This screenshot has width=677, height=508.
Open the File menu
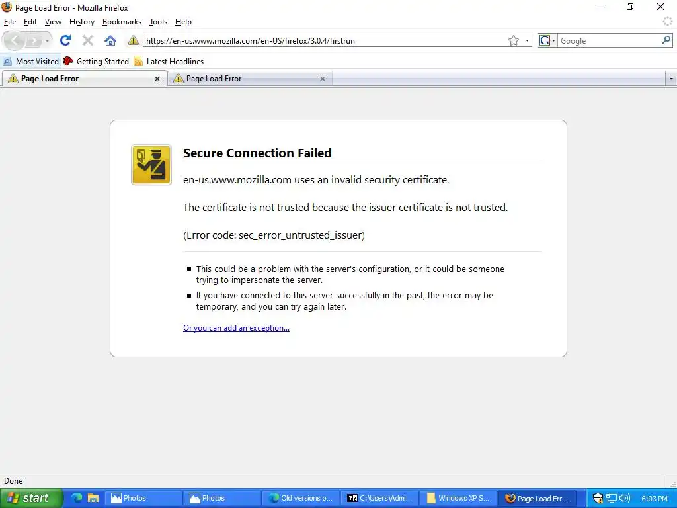pyautogui.click(x=9, y=22)
